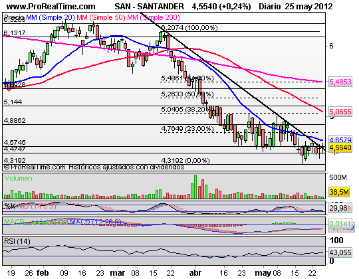The image size is (359, 279).
Task: Click the 19 date label on time axis
Action: (11, 273)
